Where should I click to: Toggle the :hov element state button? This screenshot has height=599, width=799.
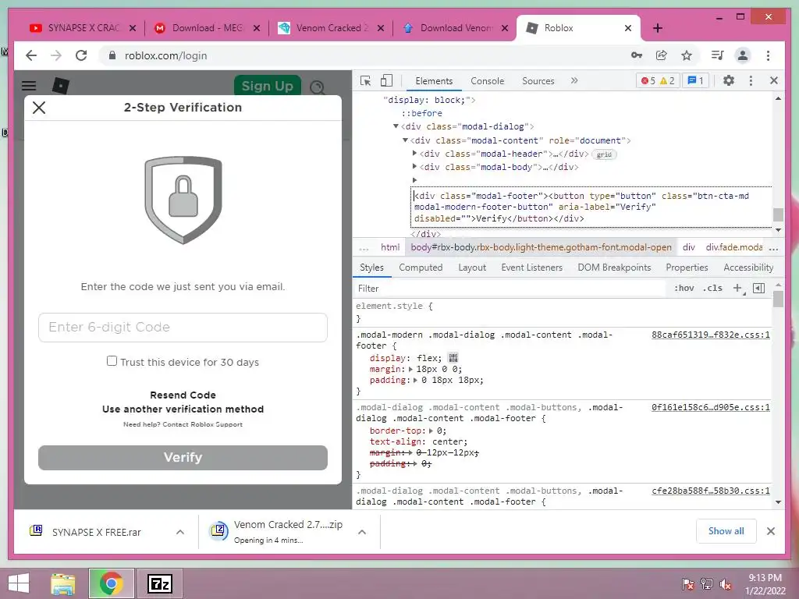coord(684,289)
